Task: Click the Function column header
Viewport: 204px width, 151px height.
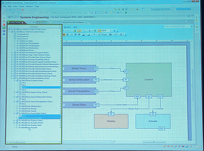Action: click(x=34, y=27)
